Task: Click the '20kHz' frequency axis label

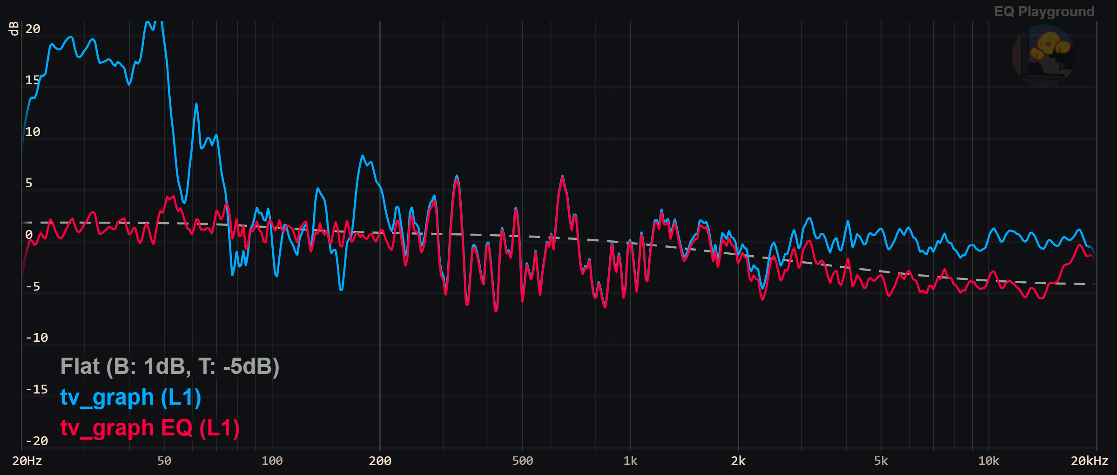Action: pyautogui.click(x=1090, y=461)
